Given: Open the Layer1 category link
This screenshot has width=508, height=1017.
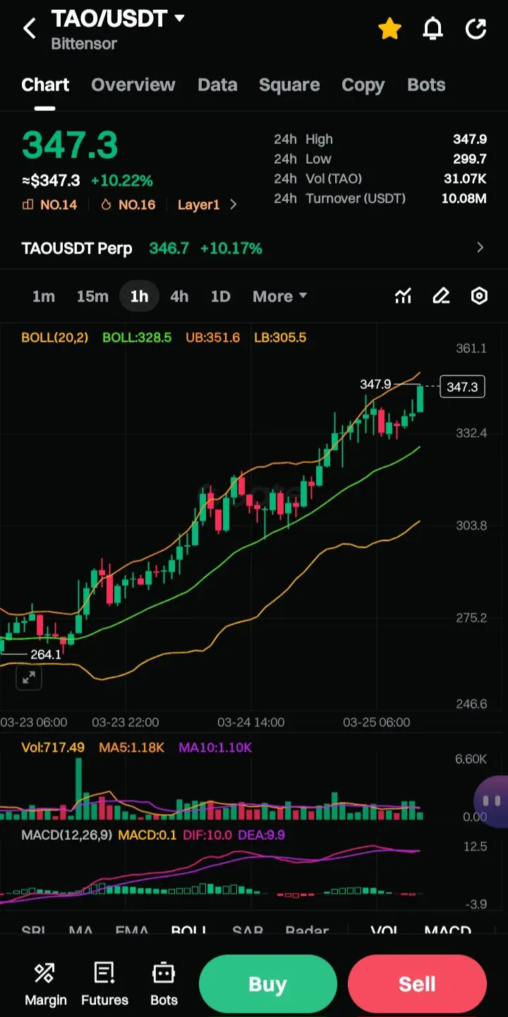Looking at the screenshot, I should 198,205.
